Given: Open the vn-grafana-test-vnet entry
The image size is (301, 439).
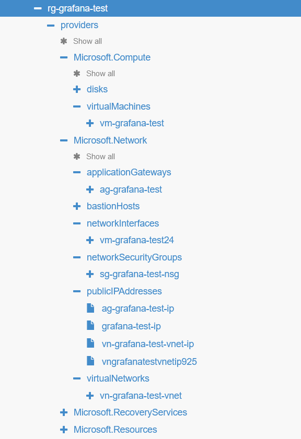Looking at the screenshot, I should 141,396.
